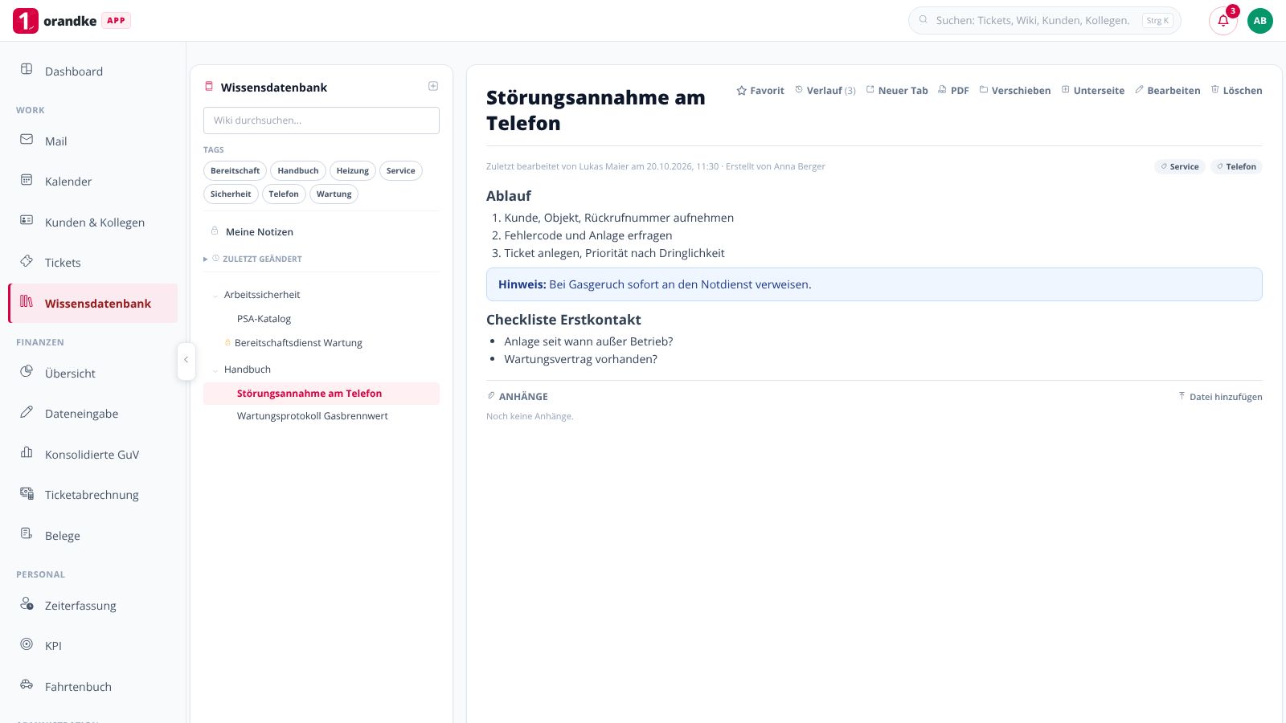Click Datei hinzufügen to attach a file
This screenshot has height=723, width=1286.
[x=1220, y=397]
